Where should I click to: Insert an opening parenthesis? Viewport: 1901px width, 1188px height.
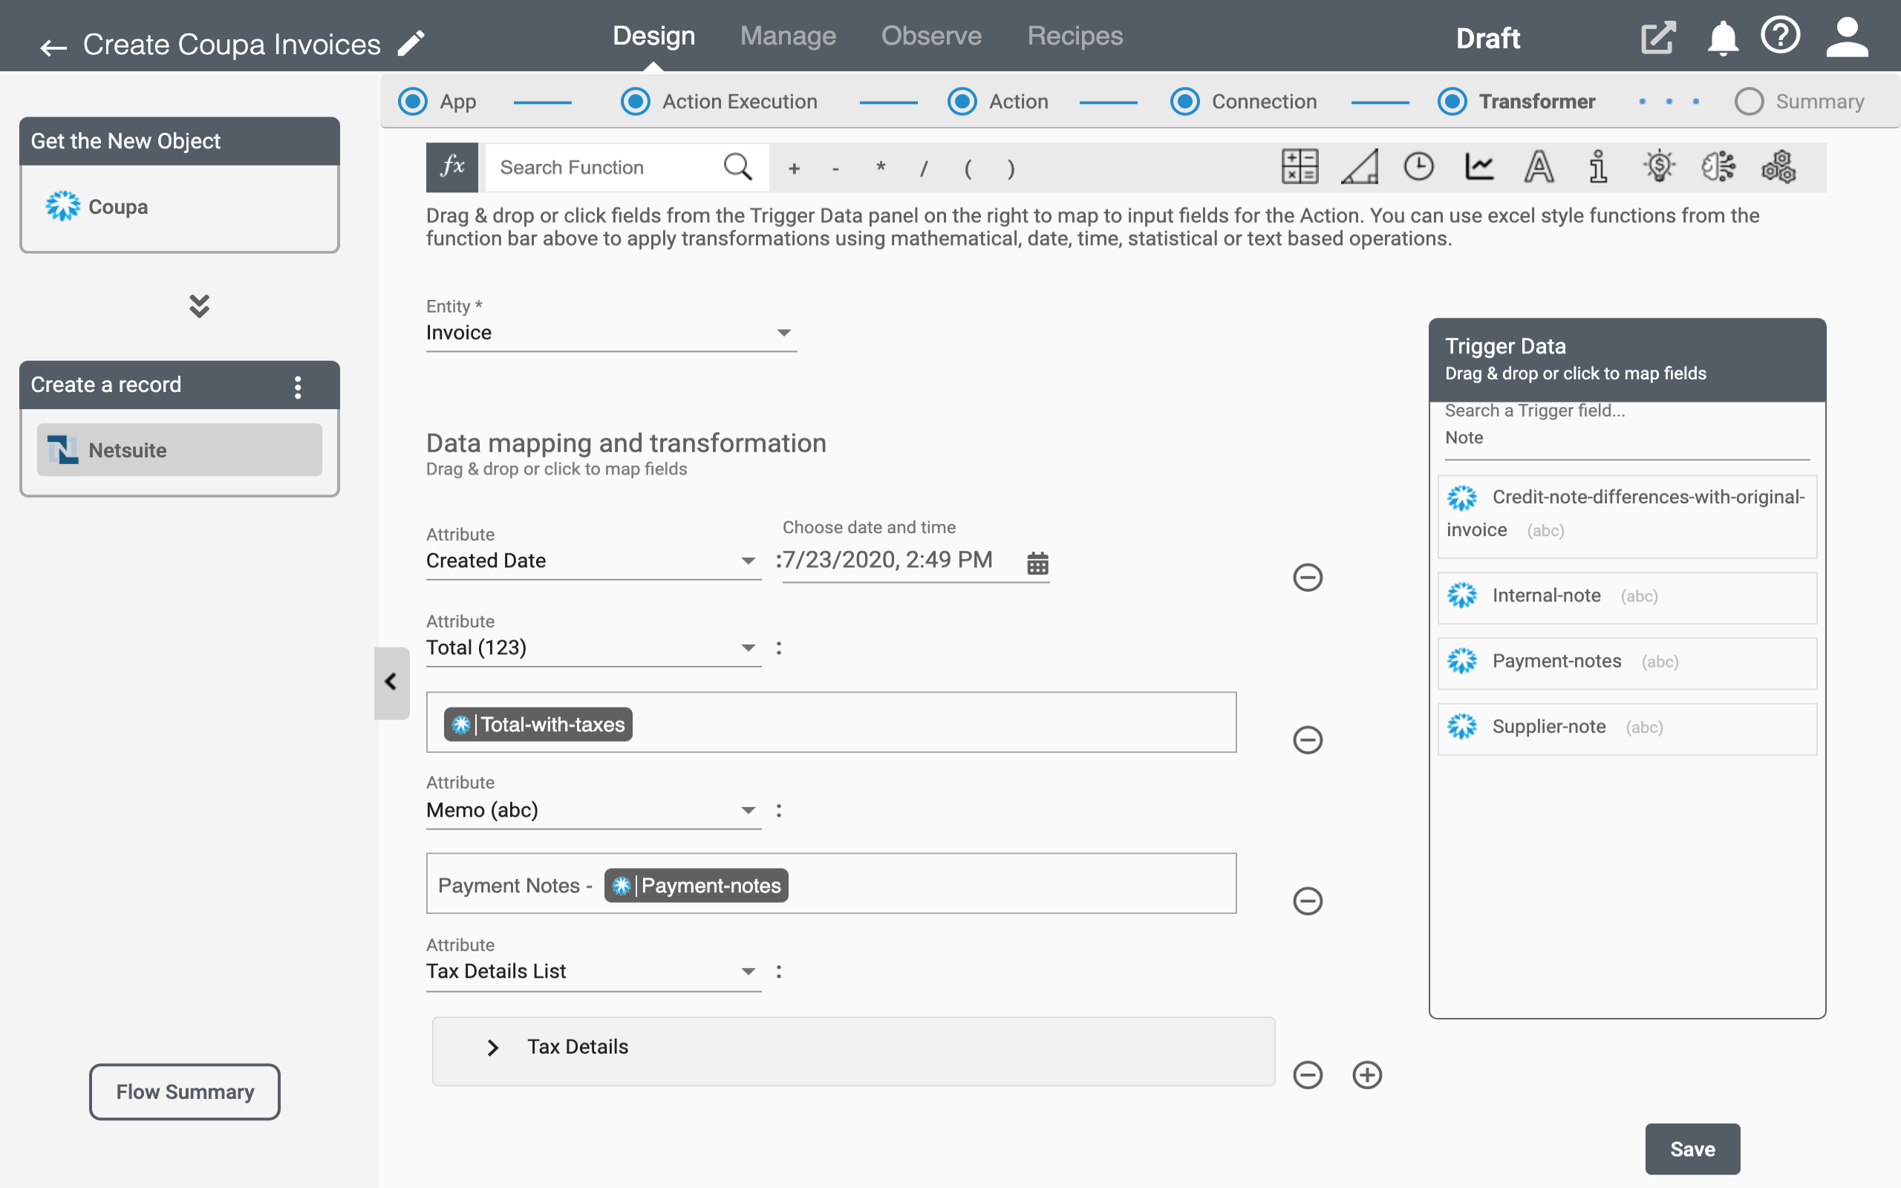coord(968,168)
